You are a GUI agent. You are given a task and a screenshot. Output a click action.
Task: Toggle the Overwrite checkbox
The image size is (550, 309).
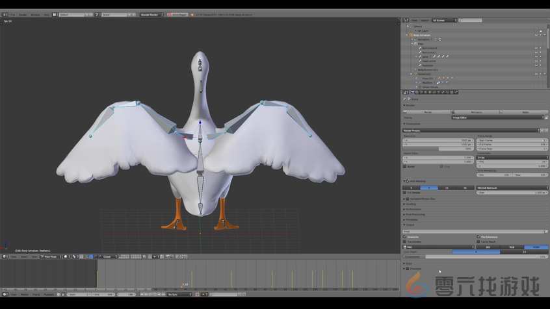405,237
